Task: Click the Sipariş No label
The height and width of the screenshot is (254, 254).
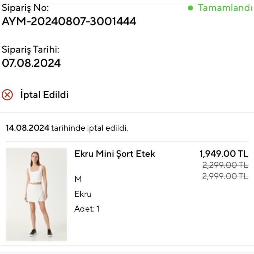Action: [x=25, y=8]
